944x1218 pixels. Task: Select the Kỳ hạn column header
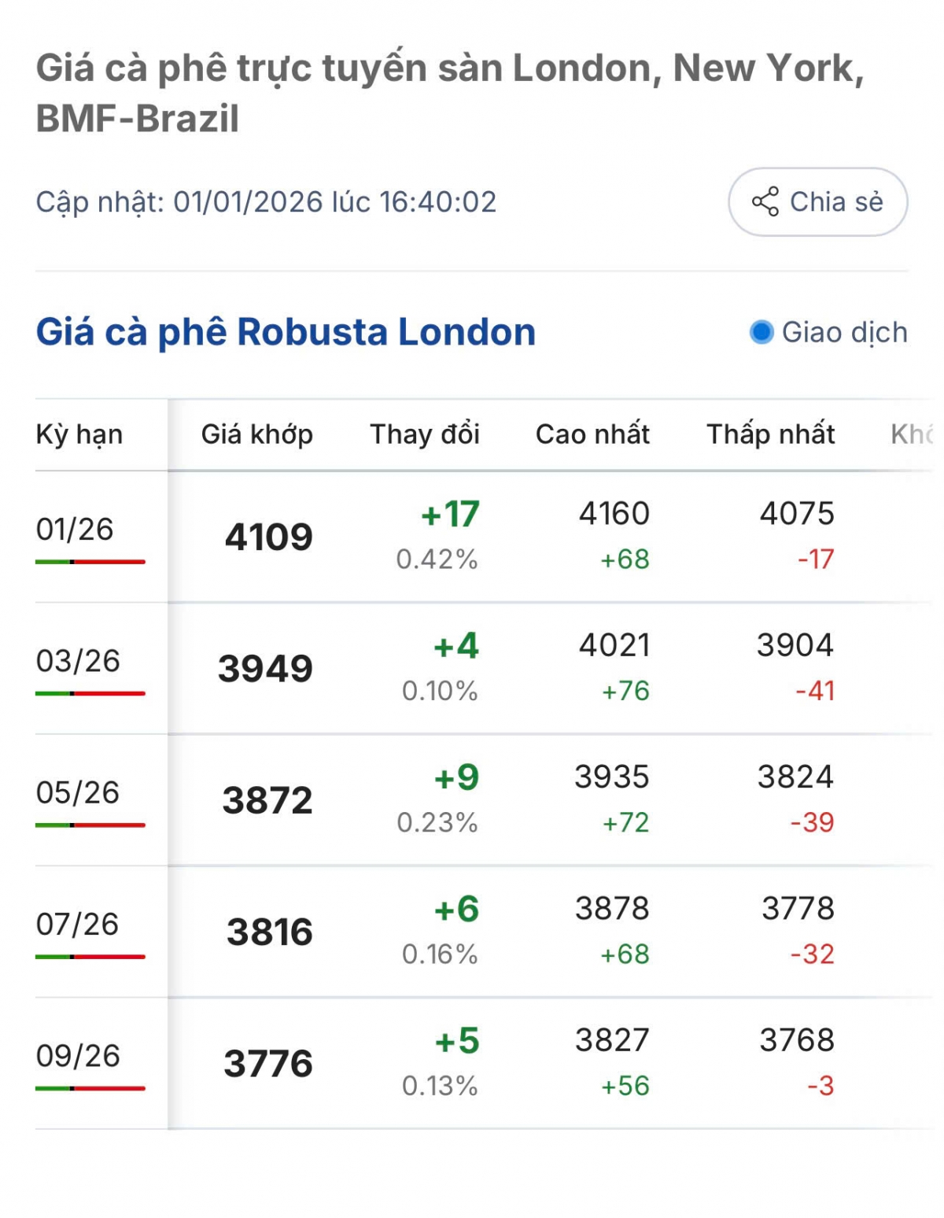pos(79,434)
